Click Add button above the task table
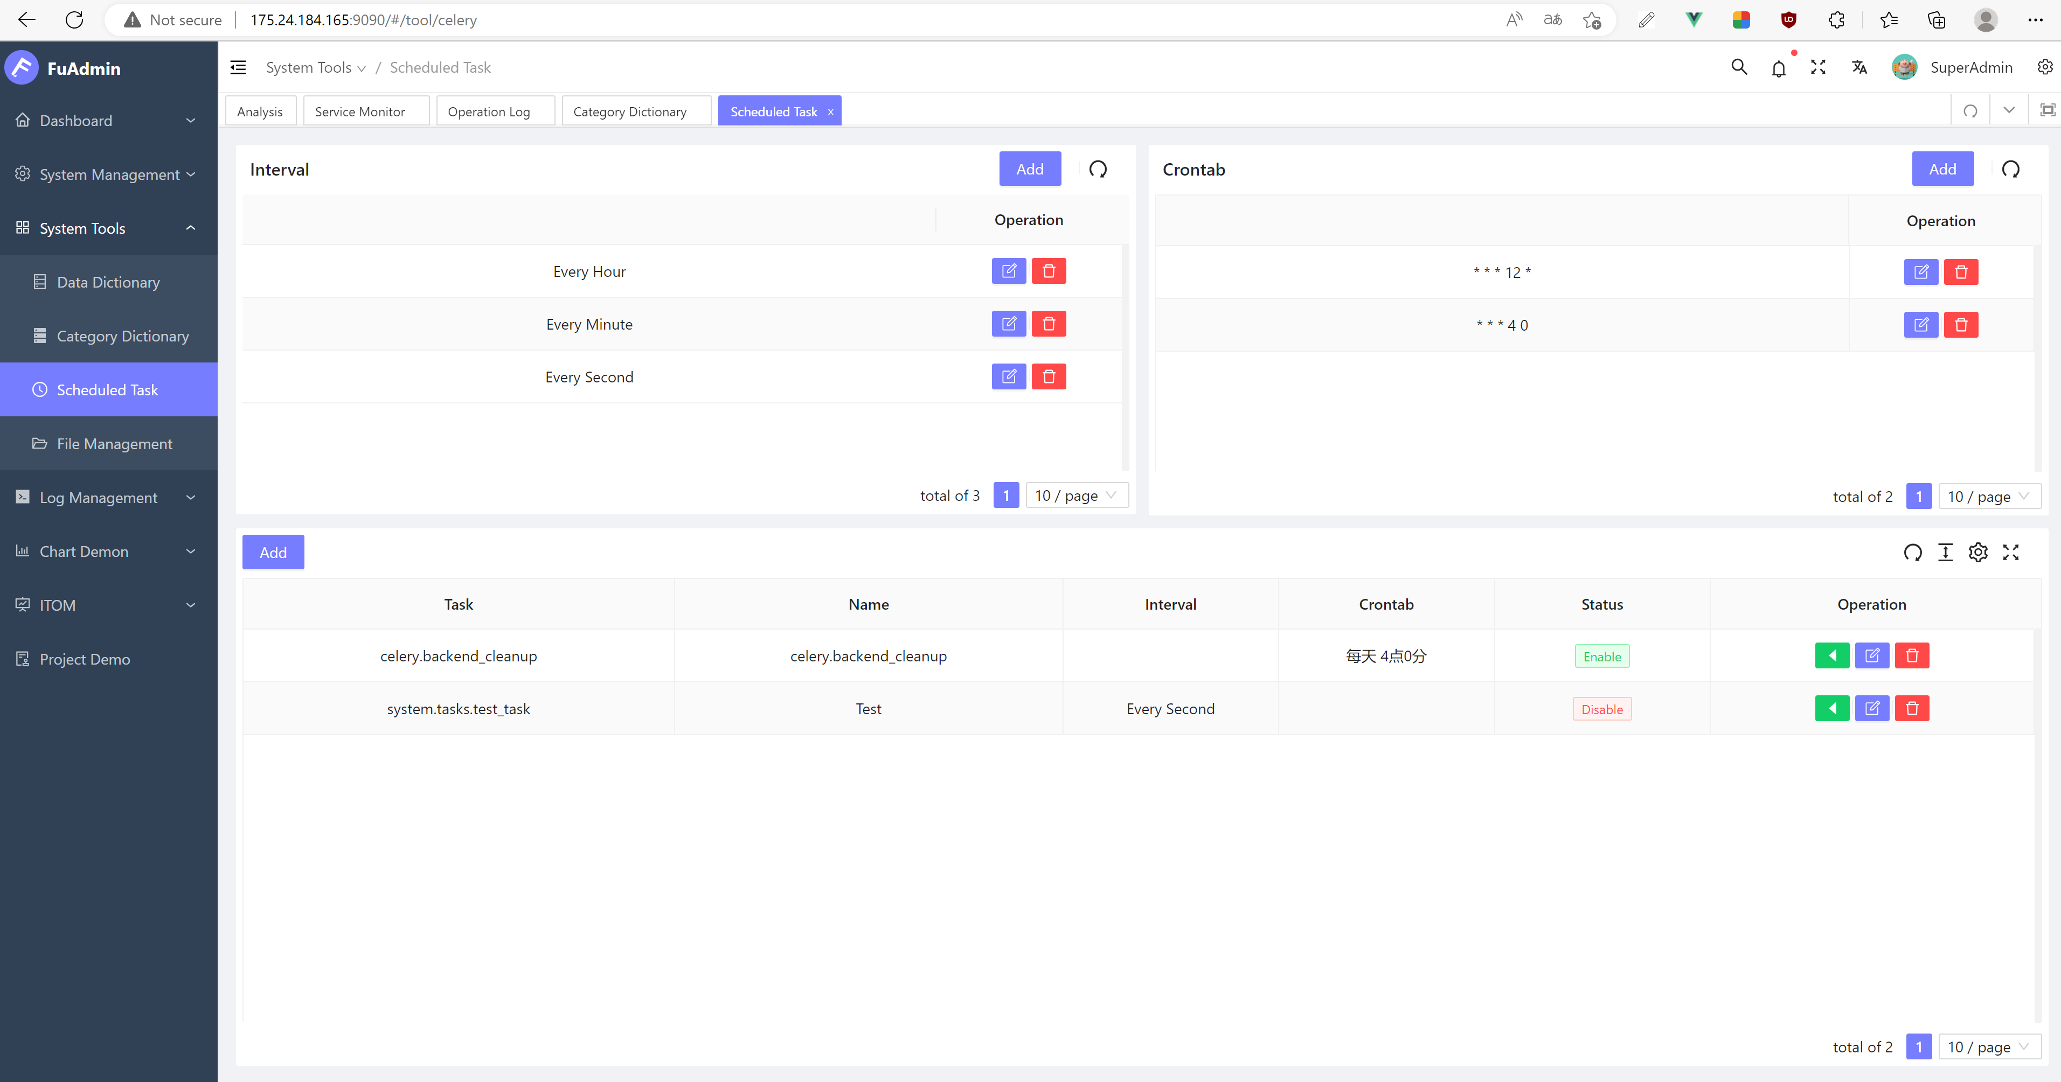 (273, 553)
